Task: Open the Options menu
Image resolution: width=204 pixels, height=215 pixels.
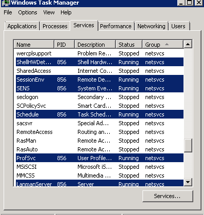Action: tap(28, 12)
